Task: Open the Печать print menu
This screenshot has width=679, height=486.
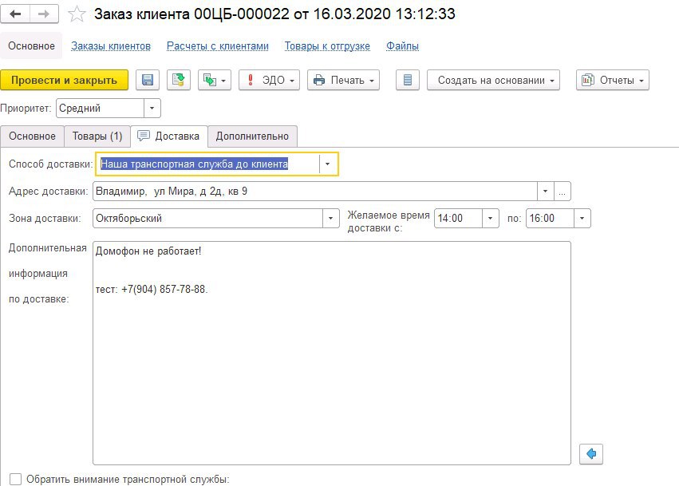Action: [x=343, y=80]
